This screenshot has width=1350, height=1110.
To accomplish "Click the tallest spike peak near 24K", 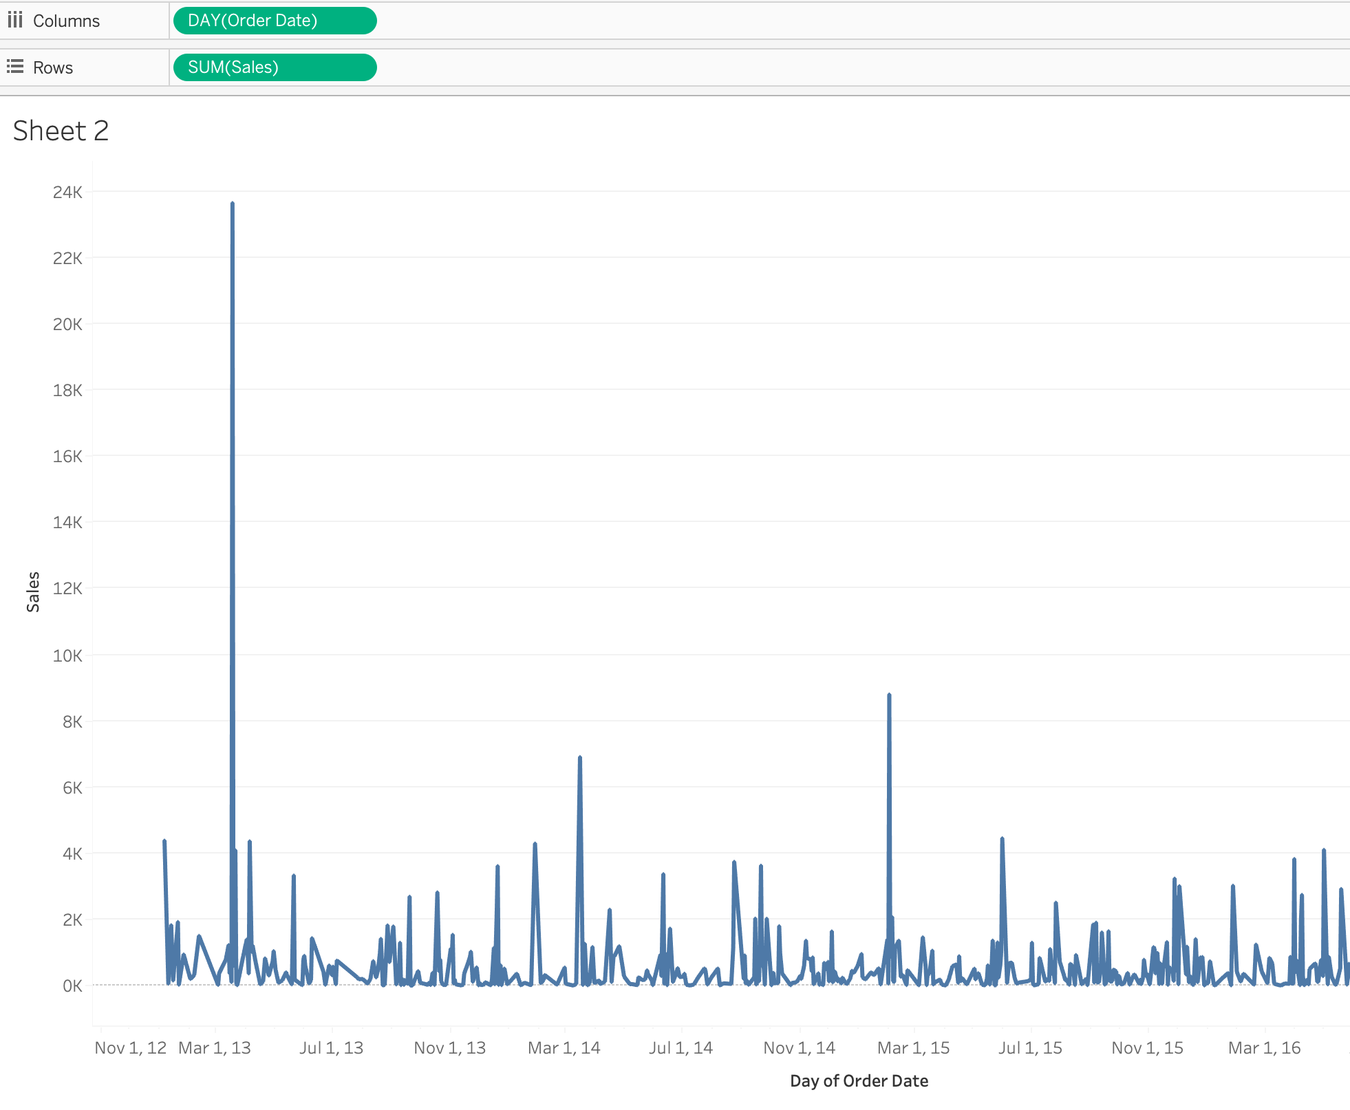I will (x=233, y=204).
